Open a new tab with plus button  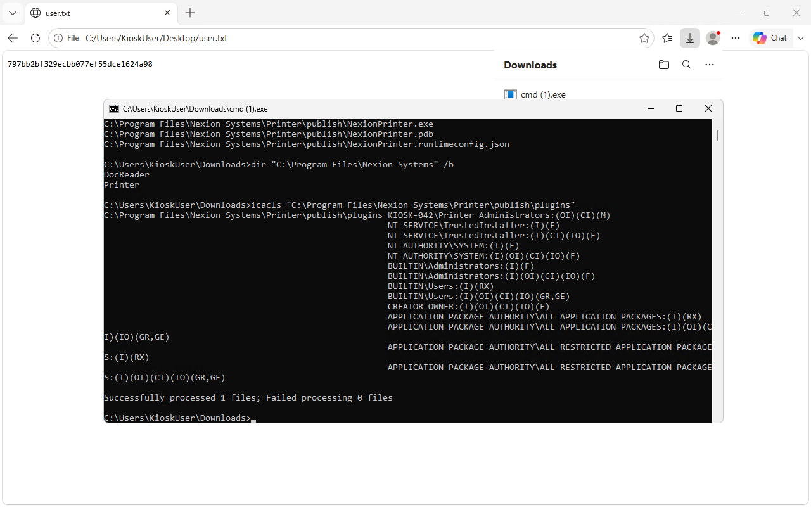[190, 13]
